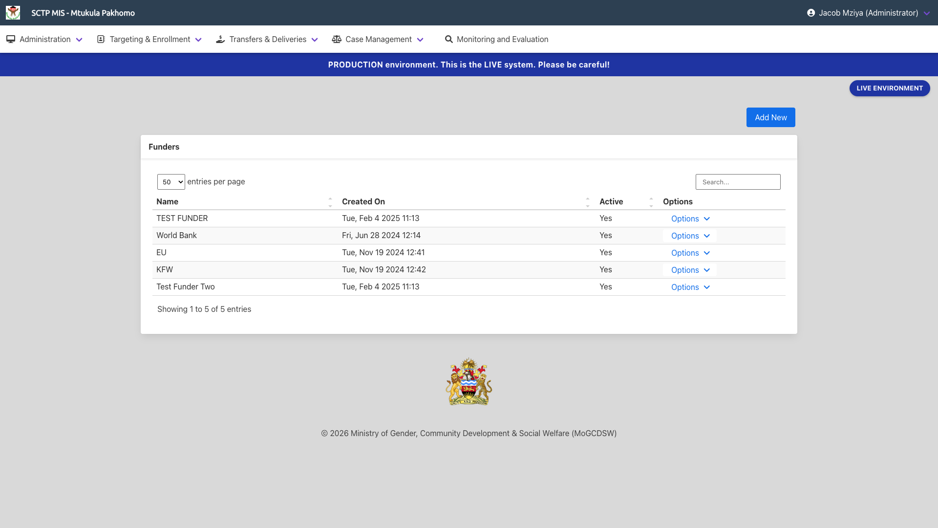This screenshot has width=938, height=528.
Task: Click the Case Management scales icon
Action: [x=337, y=39]
